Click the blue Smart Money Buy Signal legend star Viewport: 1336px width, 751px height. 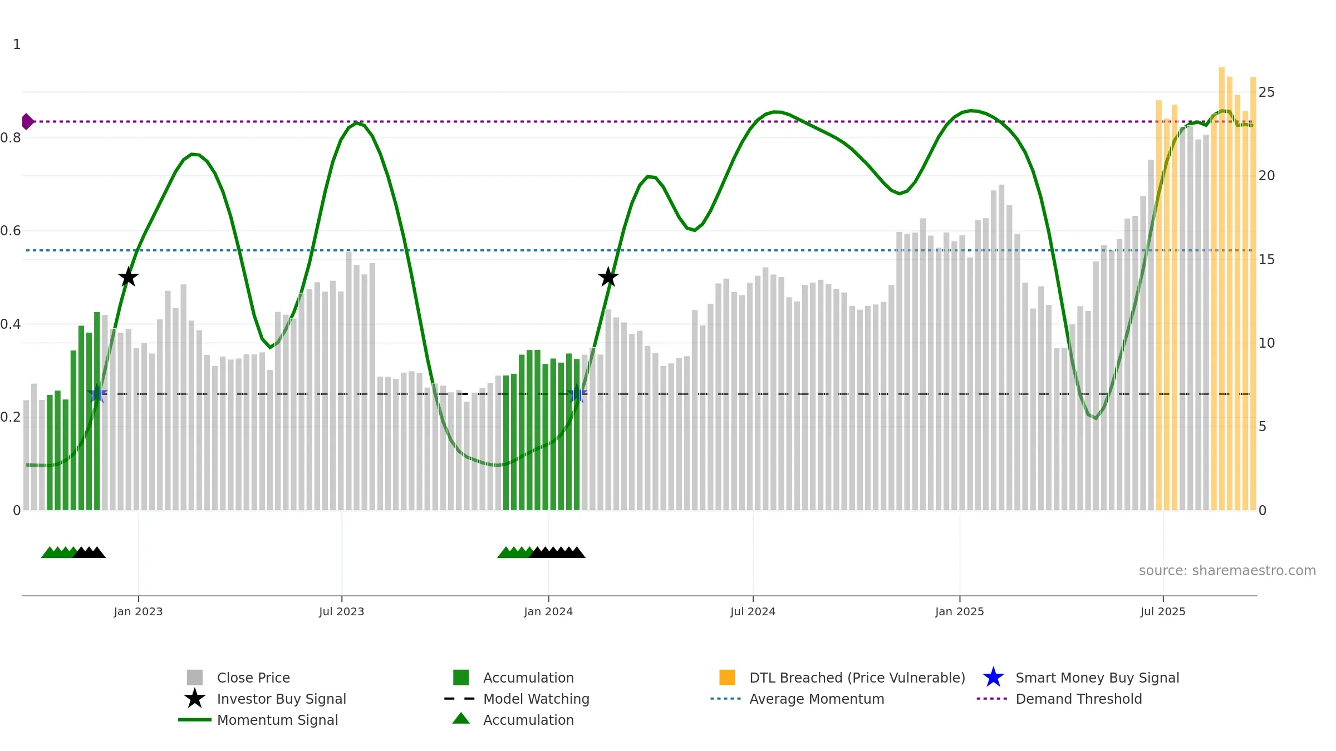[993, 678]
